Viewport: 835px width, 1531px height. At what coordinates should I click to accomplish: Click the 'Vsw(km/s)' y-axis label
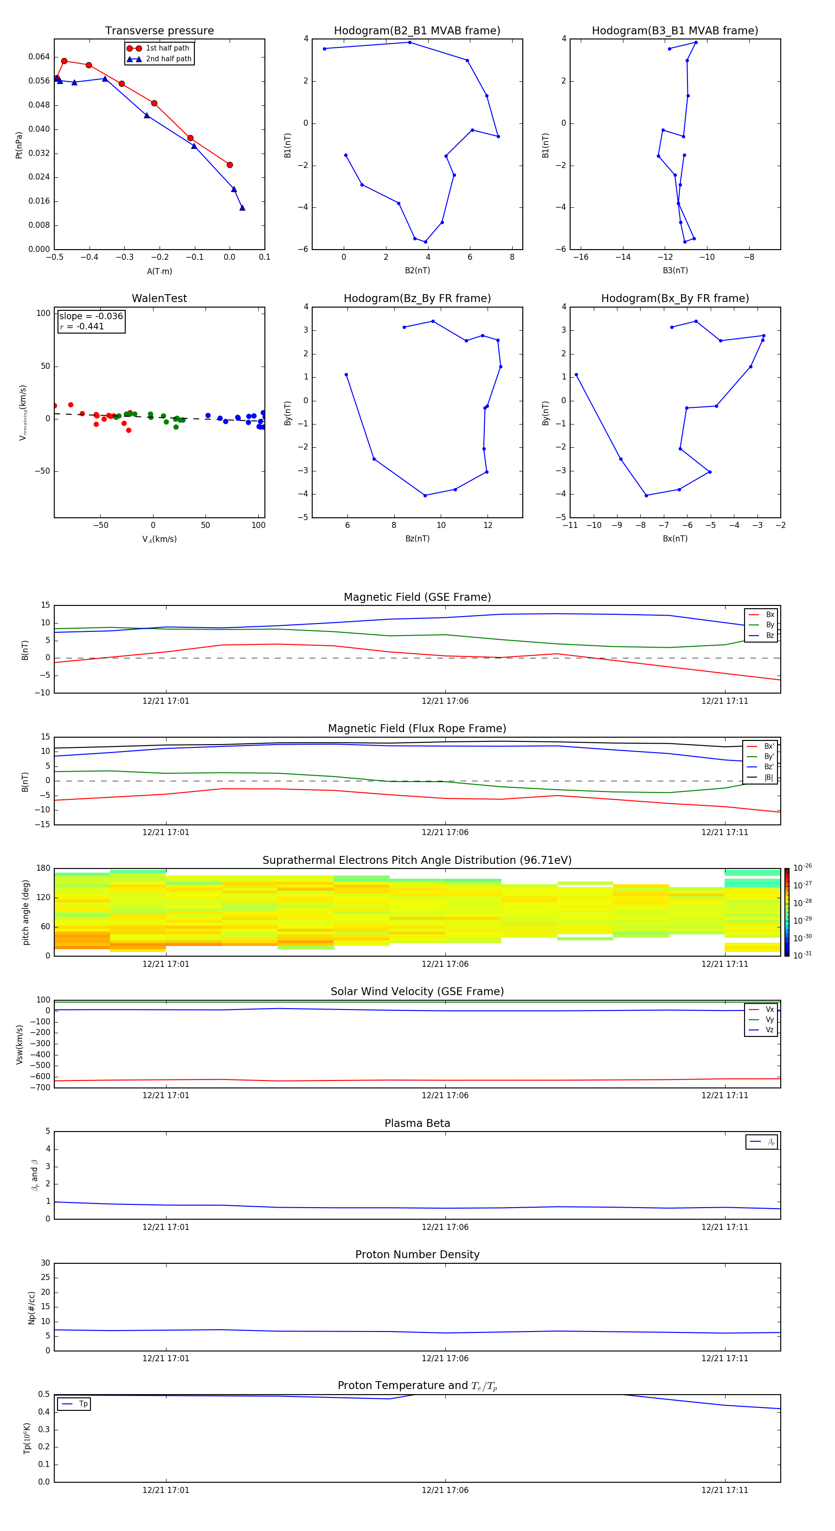[19, 1044]
